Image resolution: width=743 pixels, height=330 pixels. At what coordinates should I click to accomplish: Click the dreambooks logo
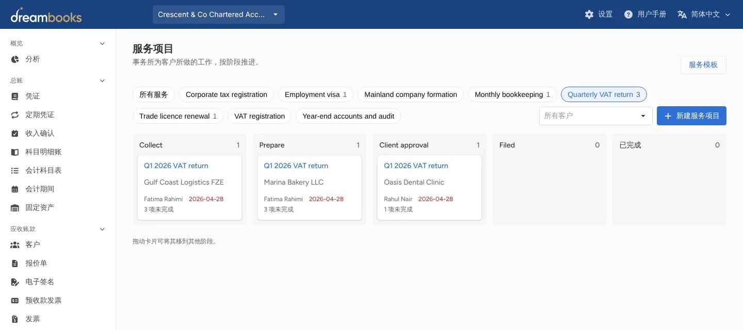click(46, 14)
